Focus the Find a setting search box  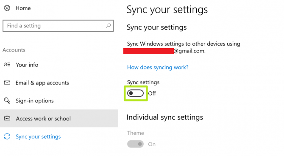tap(58, 26)
